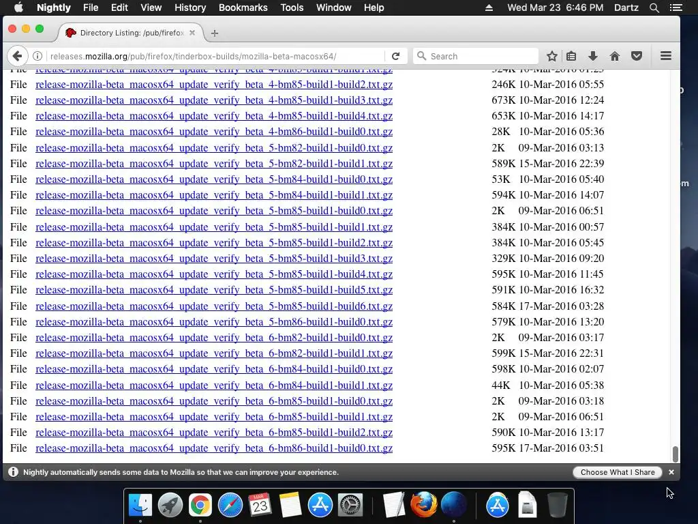
Task: Dismiss the data sharing notification bar
Action: (671, 472)
